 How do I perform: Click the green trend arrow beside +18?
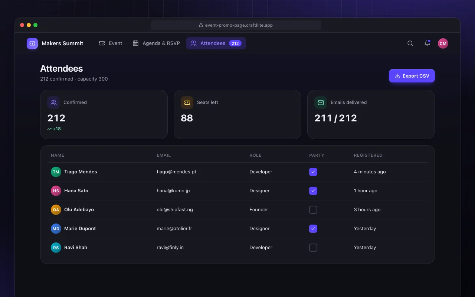[x=49, y=129]
